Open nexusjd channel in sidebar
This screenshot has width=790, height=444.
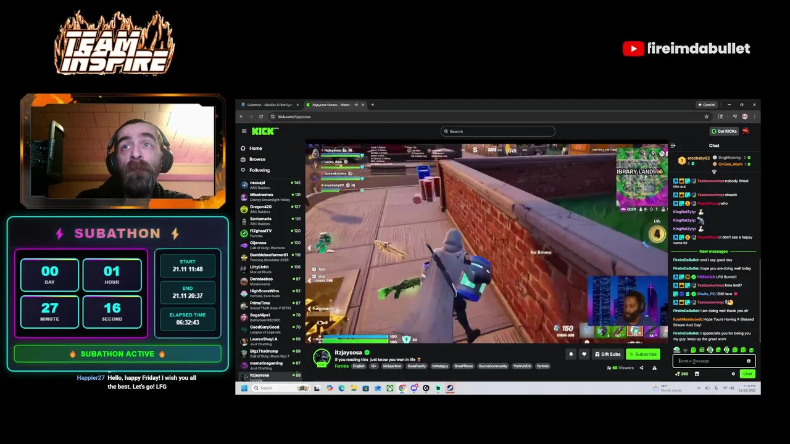pos(271,184)
